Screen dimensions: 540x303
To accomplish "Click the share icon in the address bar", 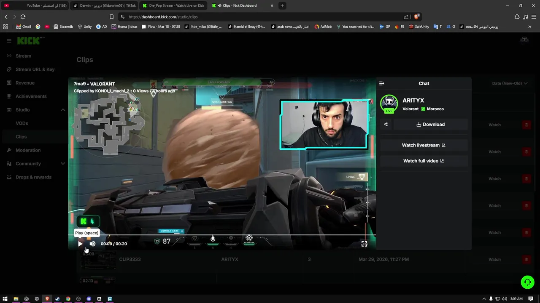I will pyautogui.click(x=406, y=17).
